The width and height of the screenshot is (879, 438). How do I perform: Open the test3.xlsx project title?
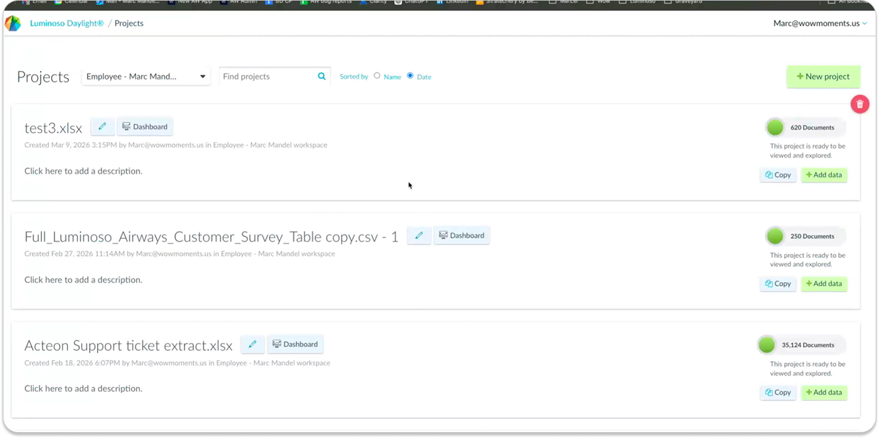(x=53, y=128)
